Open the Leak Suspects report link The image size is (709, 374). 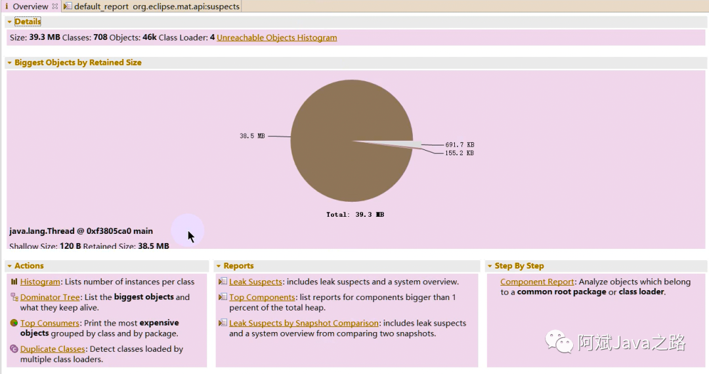click(x=255, y=282)
